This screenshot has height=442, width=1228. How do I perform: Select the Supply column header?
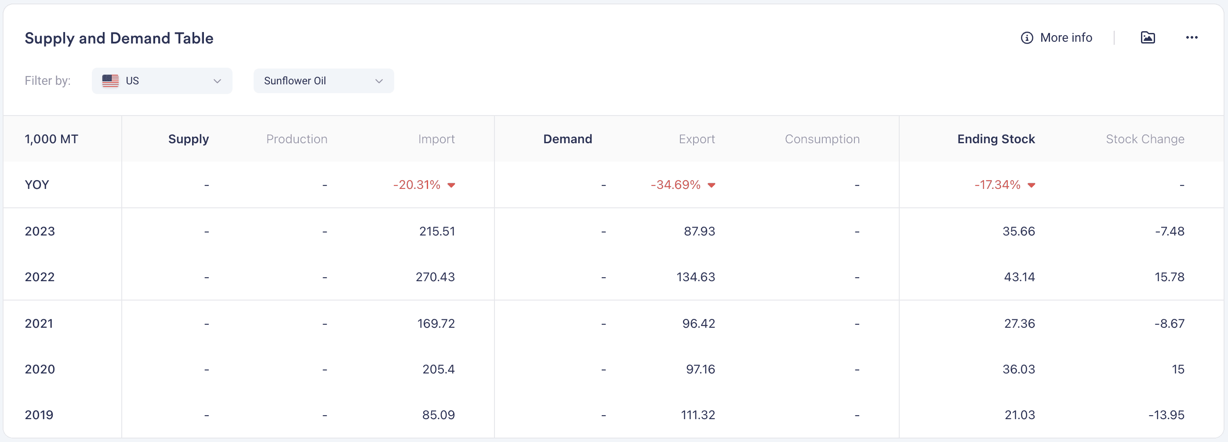[188, 139]
